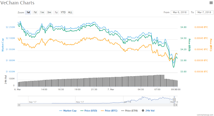Click the $1 650M market cap label

click(10, 72)
